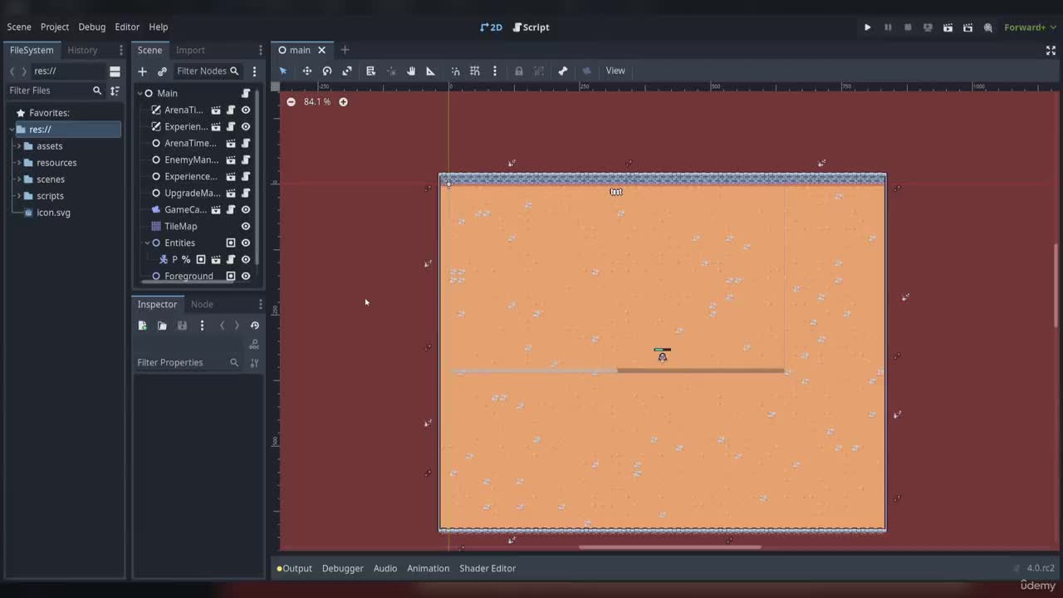Open the Shader Editor bottom panel

click(487, 568)
